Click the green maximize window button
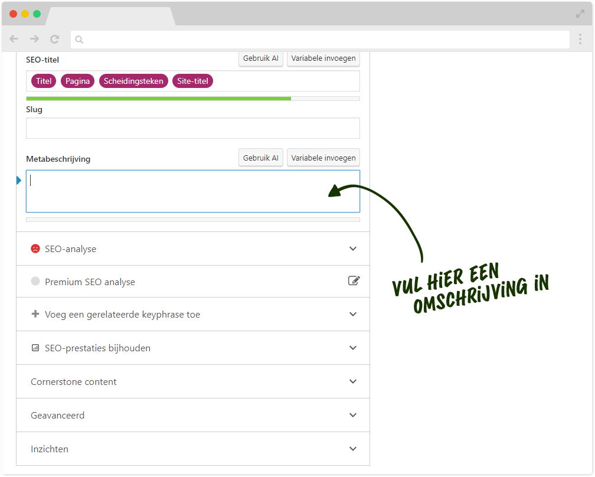Viewport: 595px width, 477px height. point(37,14)
